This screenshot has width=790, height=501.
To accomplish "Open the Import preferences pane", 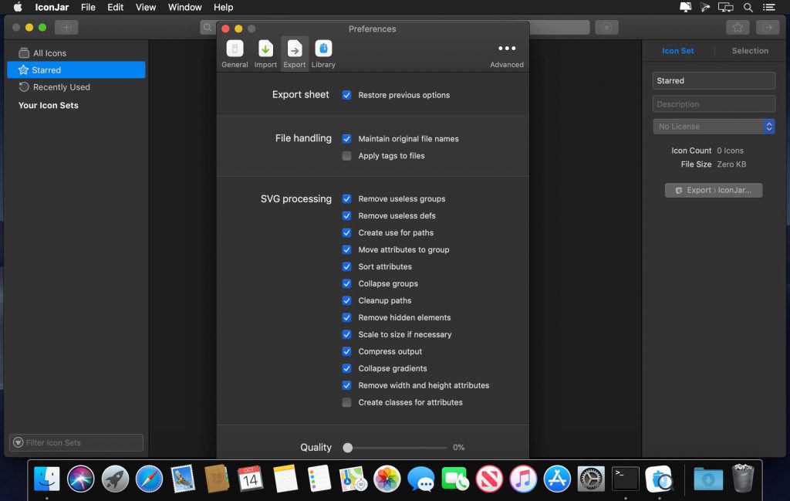I will [x=265, y=53].
